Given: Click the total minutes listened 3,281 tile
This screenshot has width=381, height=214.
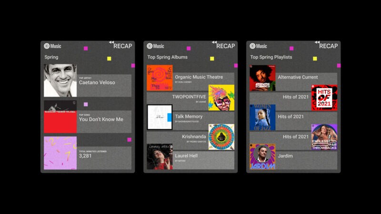Looking at the screenshot, I should [x=88, y=153].
